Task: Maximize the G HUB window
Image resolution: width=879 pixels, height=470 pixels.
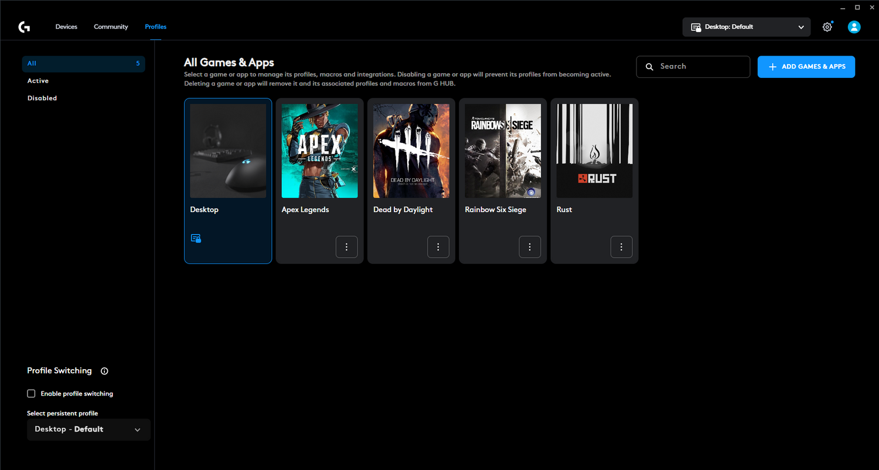Action: pyautogui.click(x=857, y=7)
